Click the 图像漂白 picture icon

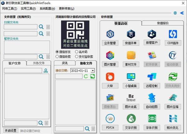(x=110, y=98)
